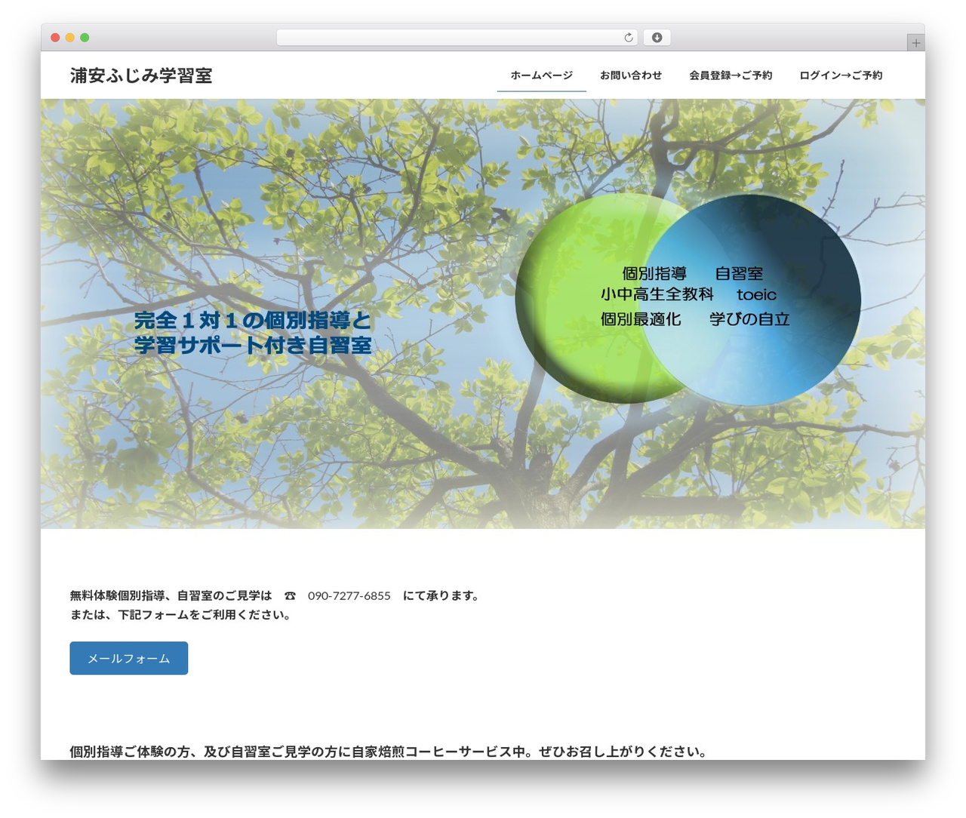Click the 個別最適化 label
The image size is (966, 818).
coord(641,319)
